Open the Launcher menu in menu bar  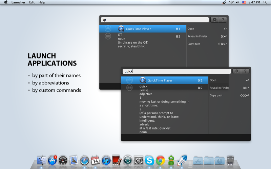18,2
